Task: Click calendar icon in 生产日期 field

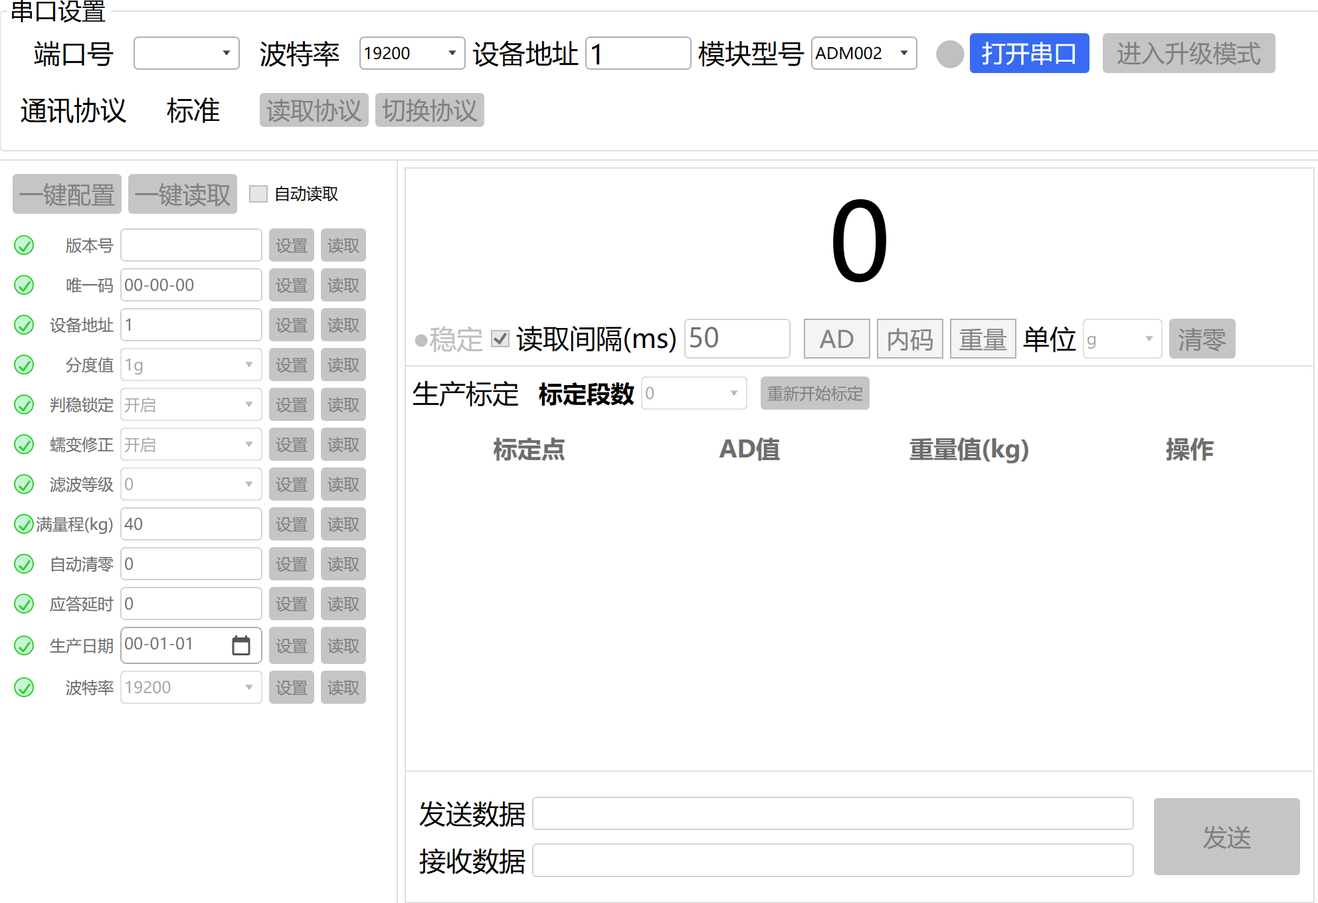Action: tap(240, 645)
